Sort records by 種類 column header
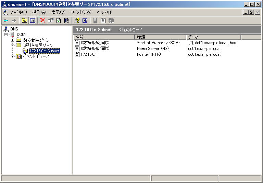 [x=160, y=37]
